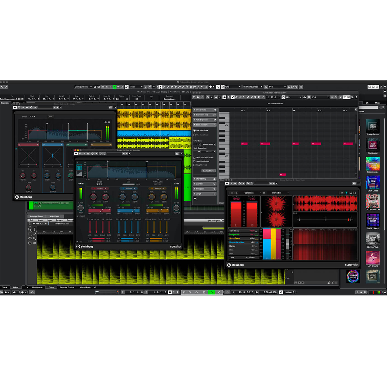Select the Zoom magnifier tool in the Key Editor
Viewport: 387px width, 387px height.
[x=255, y=97]
